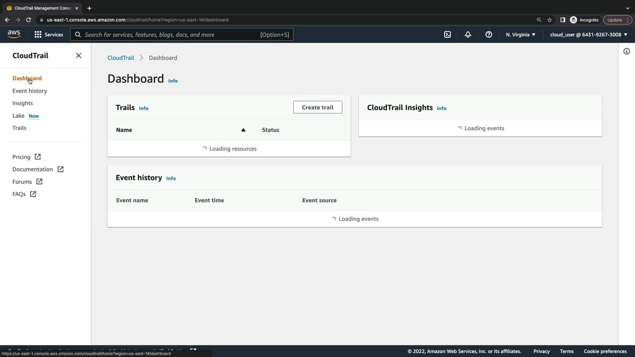The height and width of the screenshot is (357, 635).
Task: Click the search magnifier icon in AWS search
Action: pyautogui.click(x=78, y=35)
